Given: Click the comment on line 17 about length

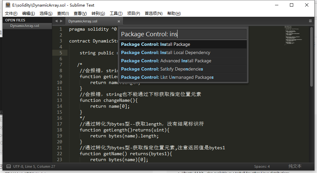Looking at the screenshot, I should [142, 124].
